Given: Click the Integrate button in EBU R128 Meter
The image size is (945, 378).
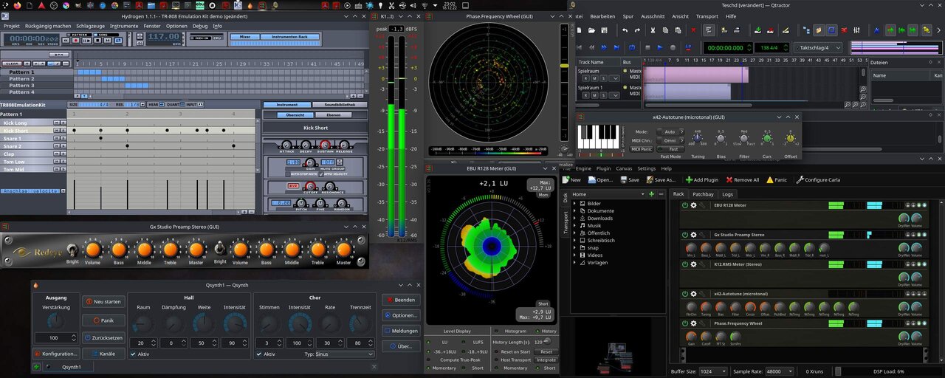Looking at the screenshot, I should pyautogui.click(x=546, y=360).
